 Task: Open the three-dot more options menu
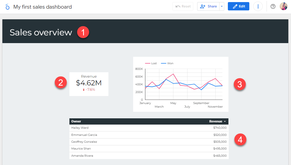tap(258, 7)
